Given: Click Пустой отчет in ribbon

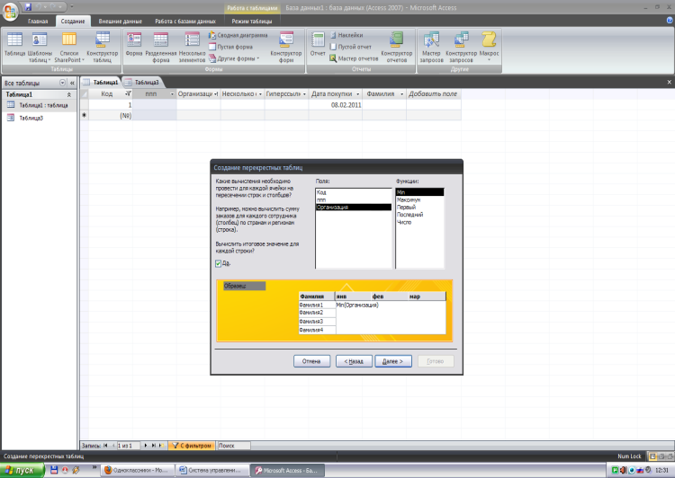Looking at the screenshot, I should 350,47.
